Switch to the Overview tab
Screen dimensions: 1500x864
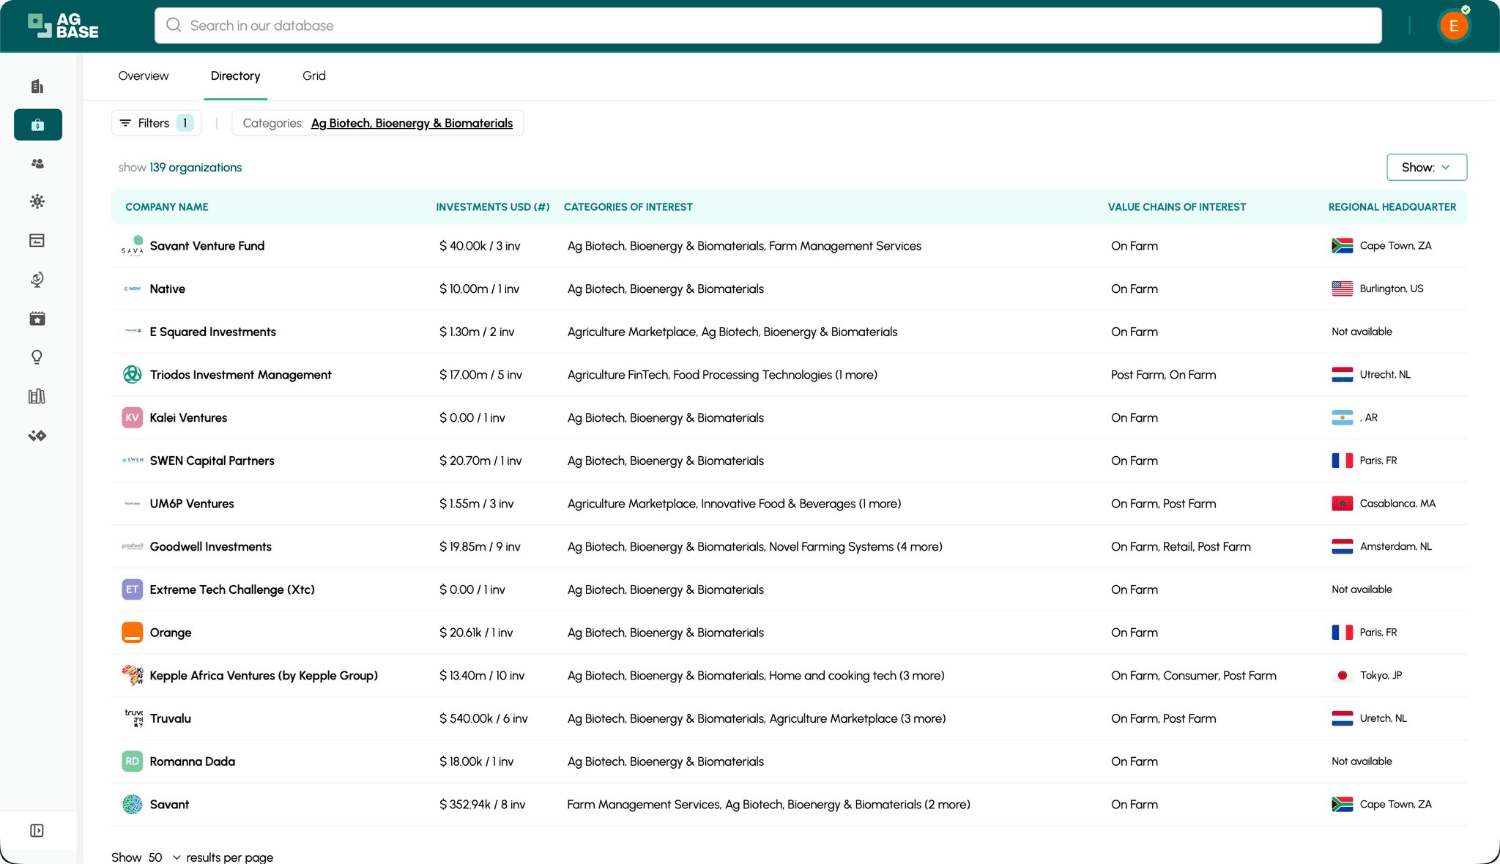pyautogui.click(x=144, y=76)
